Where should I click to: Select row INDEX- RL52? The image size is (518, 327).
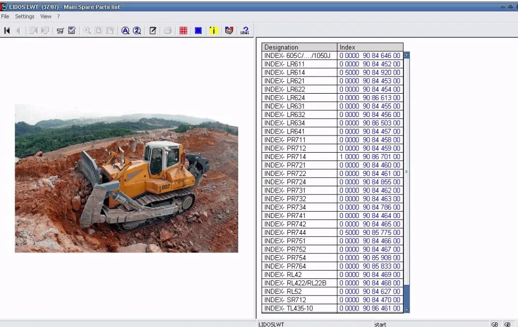tap(333, 291)
